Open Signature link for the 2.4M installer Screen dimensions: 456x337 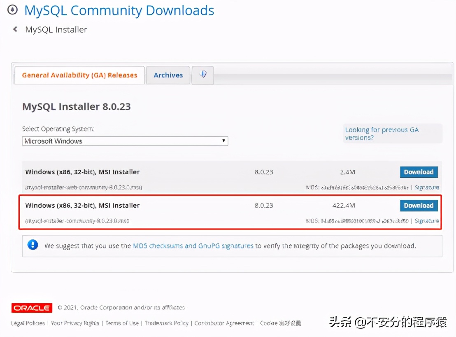pos(427,187)
